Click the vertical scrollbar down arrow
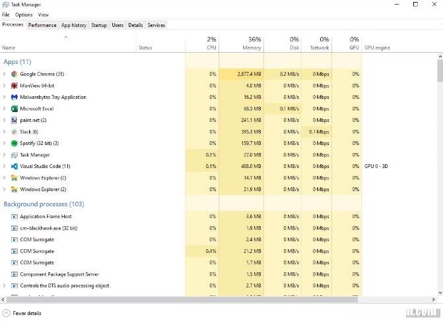Screen dimensions: 443x321 coord(440,293)
